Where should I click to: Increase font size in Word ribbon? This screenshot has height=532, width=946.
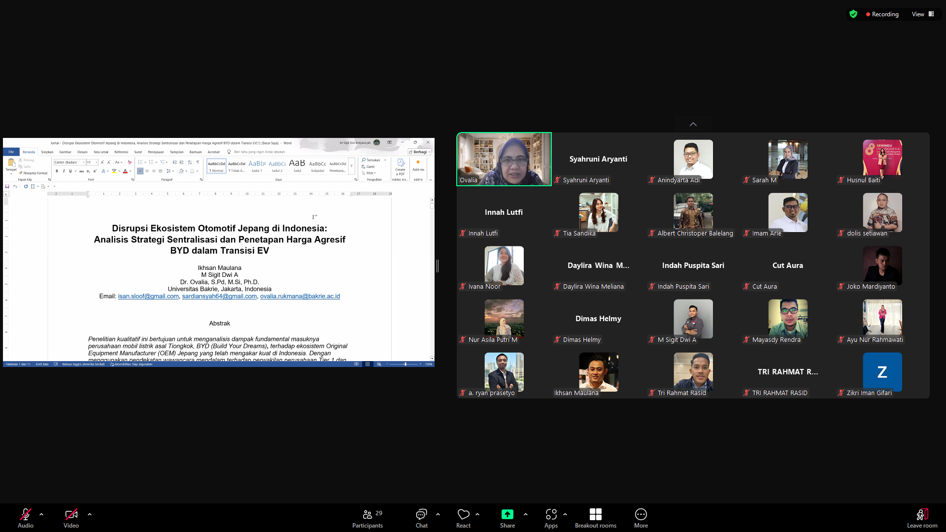coord(102,162)
